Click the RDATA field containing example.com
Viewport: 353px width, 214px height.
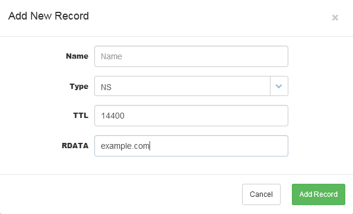191,146
